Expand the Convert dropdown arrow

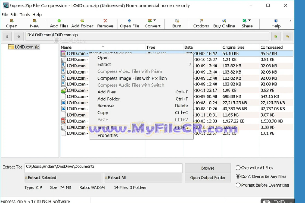(155, 20)
